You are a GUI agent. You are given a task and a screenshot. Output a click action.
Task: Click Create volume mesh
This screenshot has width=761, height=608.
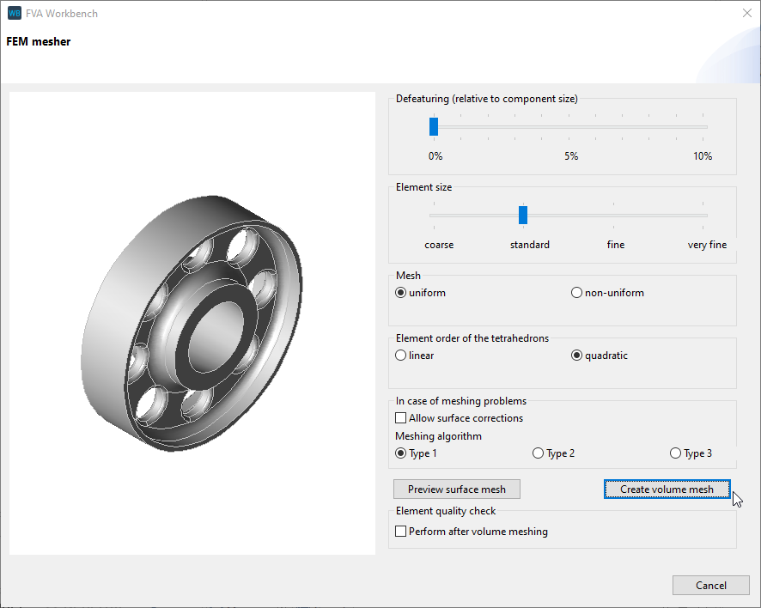click(667, 489)
